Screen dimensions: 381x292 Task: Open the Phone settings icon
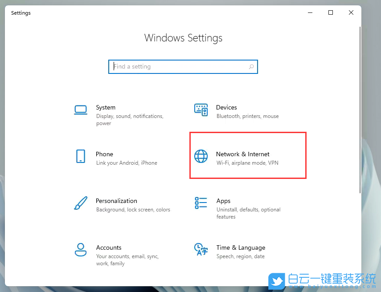(81, 156)
